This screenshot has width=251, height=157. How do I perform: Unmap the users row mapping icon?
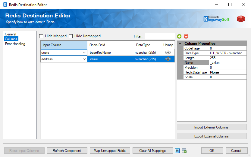tap(168, 53)
